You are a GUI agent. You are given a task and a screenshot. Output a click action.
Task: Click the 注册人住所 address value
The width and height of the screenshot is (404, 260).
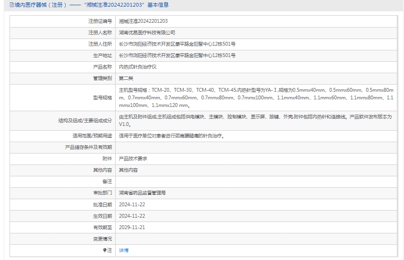click(177, 44)
